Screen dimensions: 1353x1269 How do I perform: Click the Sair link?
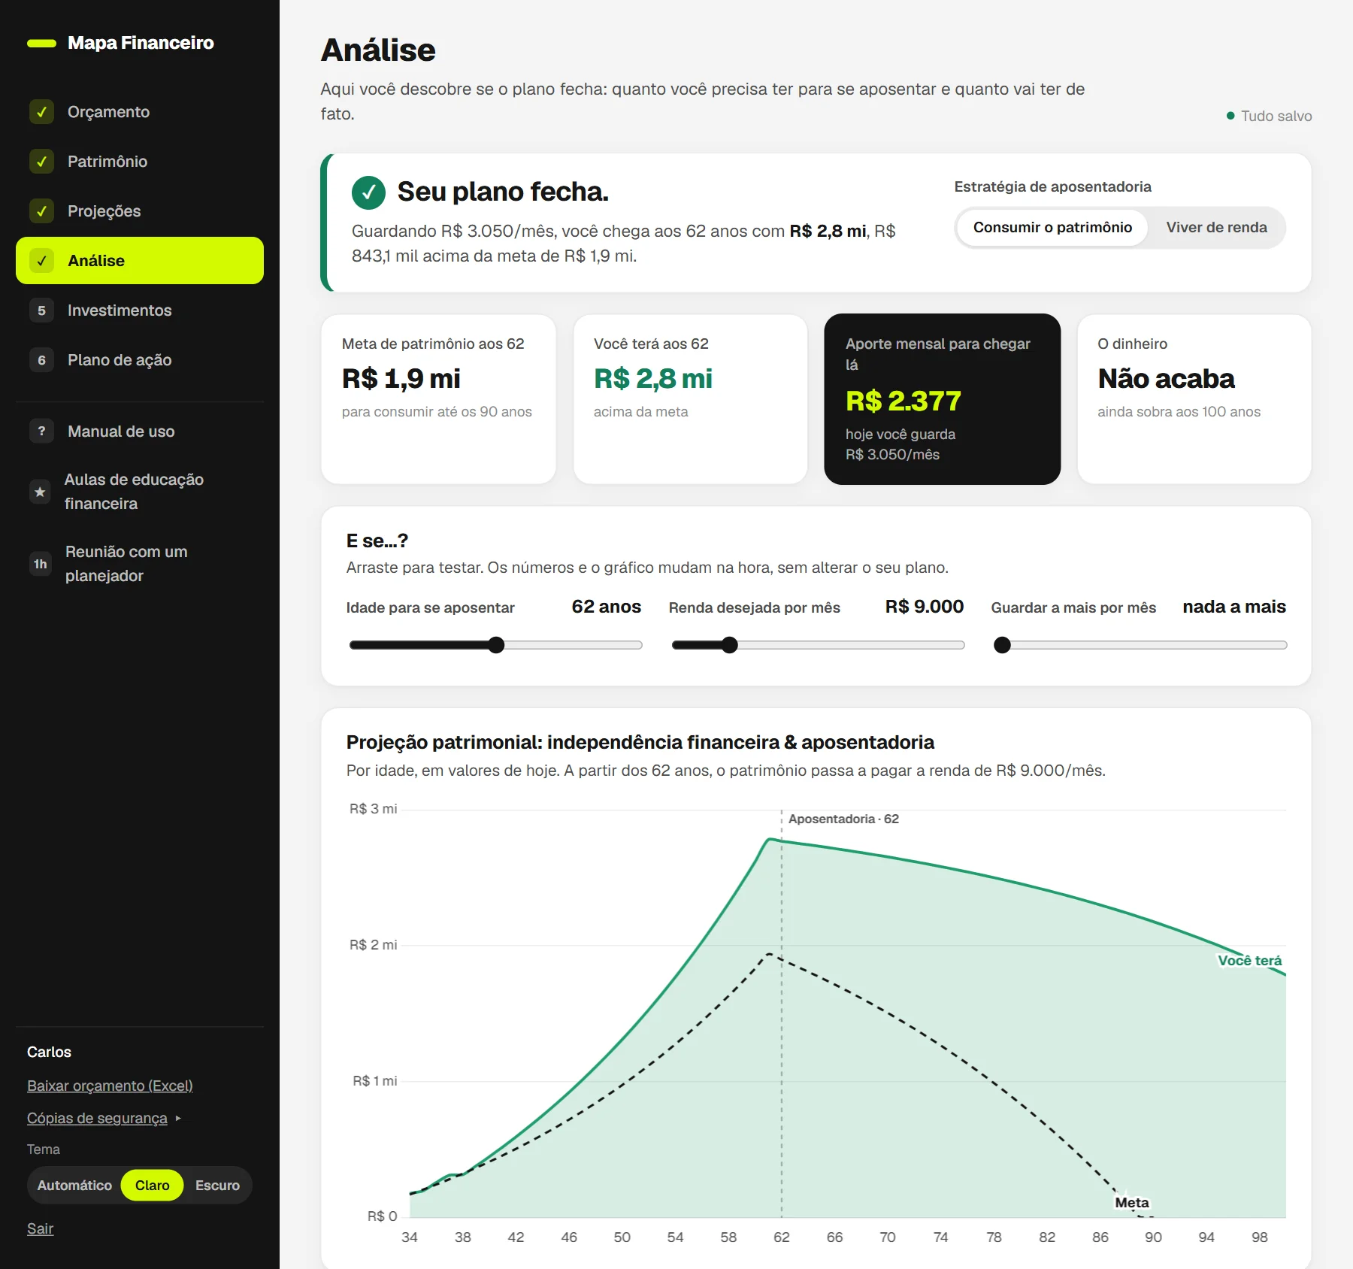coord(40,1228)
